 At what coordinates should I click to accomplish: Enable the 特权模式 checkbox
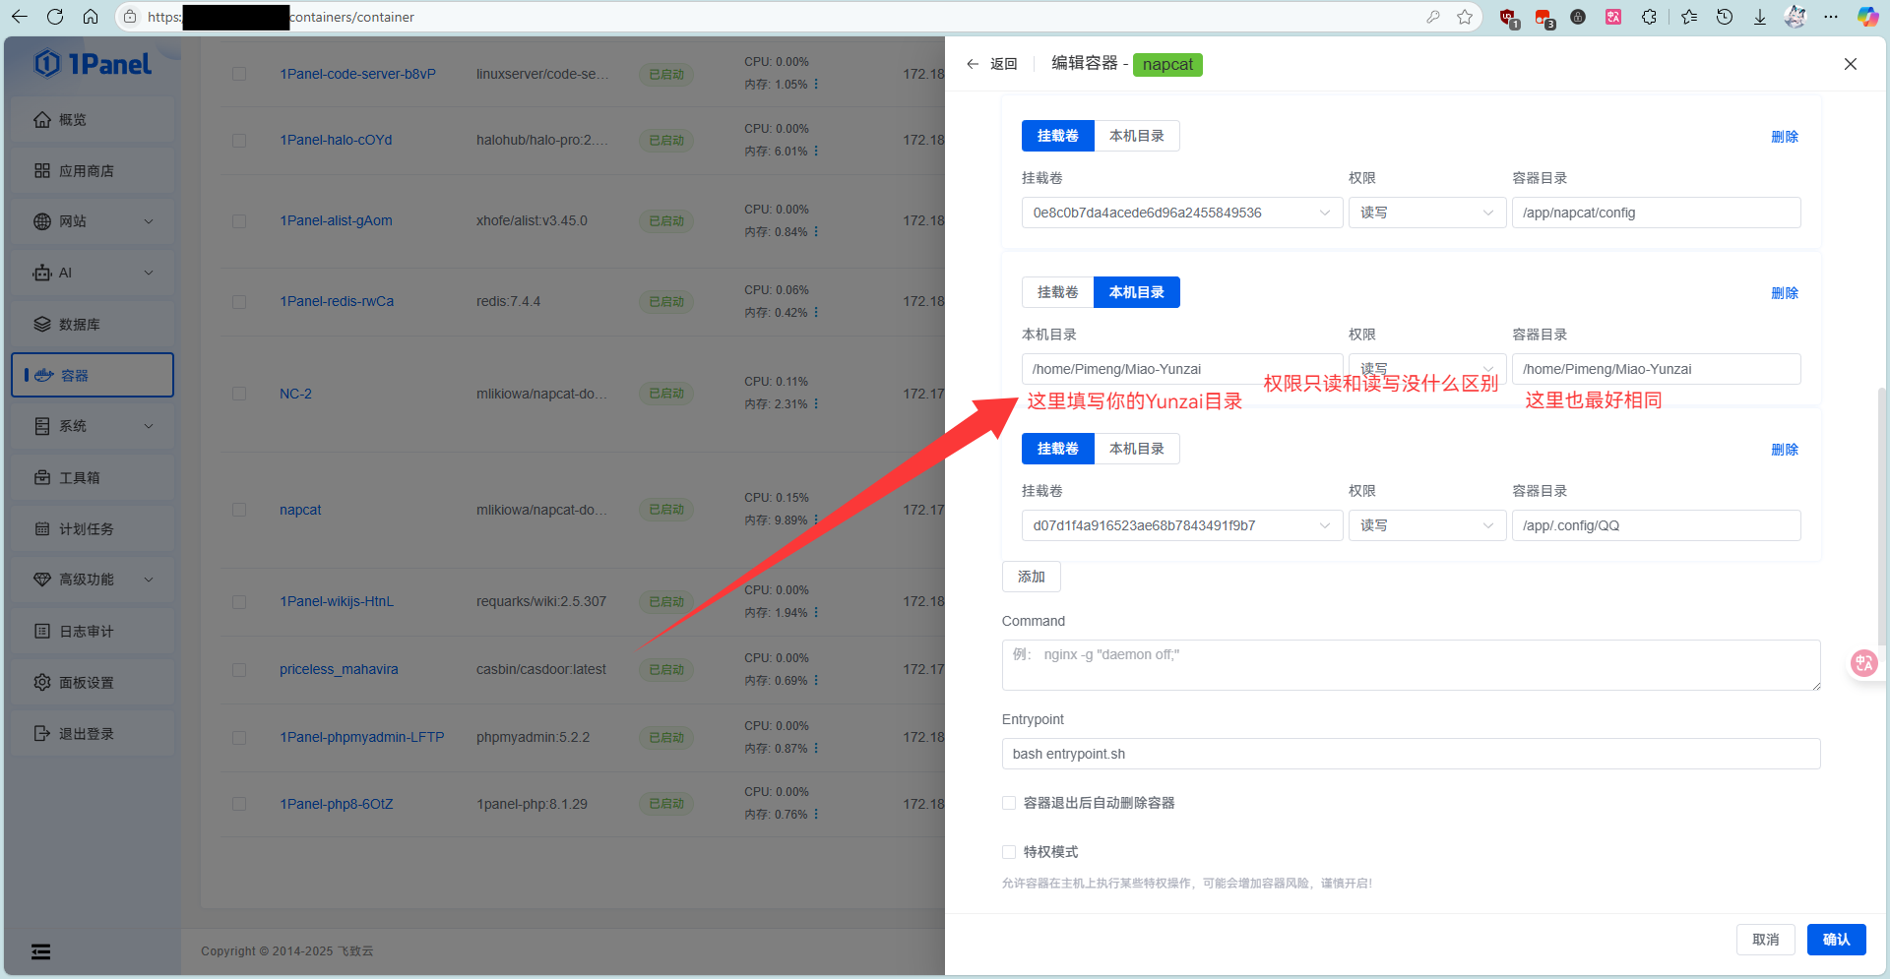(x=1009, y=852)
